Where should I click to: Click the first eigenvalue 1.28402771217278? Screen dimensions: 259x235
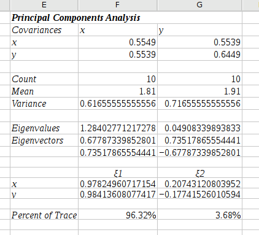pos(118,128)
